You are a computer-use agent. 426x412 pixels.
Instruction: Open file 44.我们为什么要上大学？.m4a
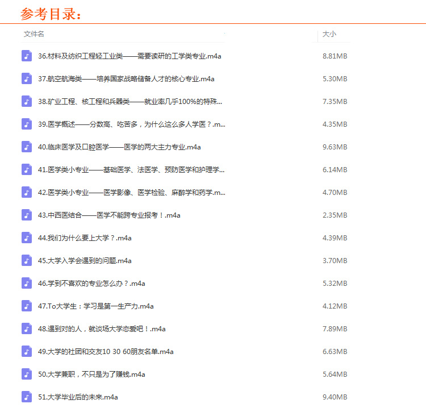[85, 238]
